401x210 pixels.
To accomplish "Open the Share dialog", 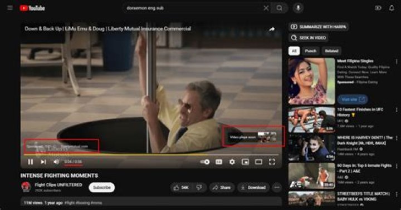I will coord(222,188).
